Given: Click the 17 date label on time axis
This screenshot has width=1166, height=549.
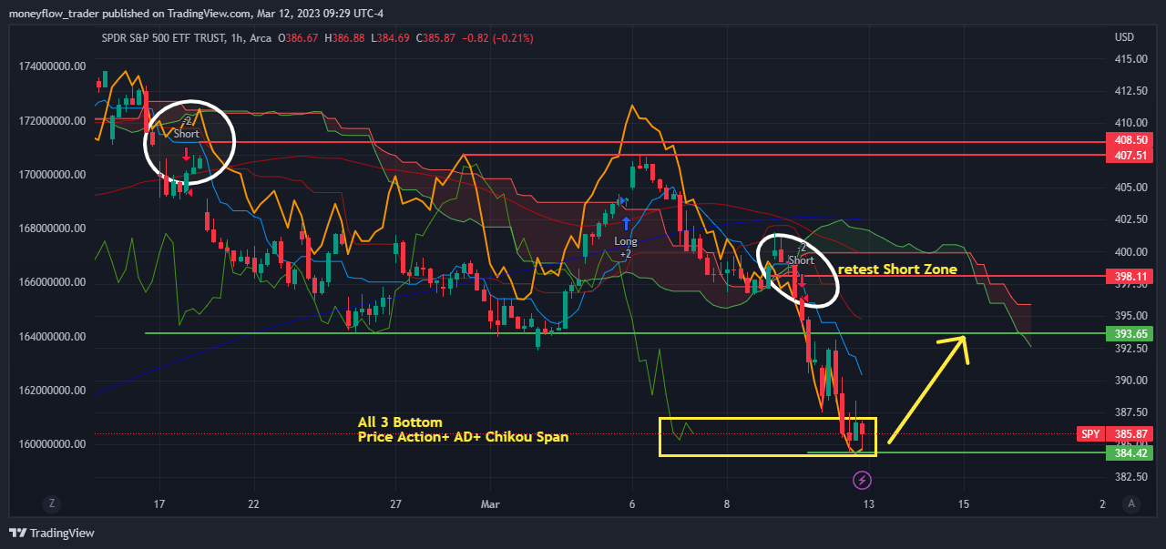Looking at the screenshot, I should coord(160,504).
